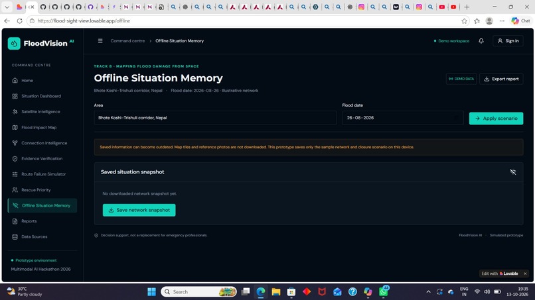Click the Sign in button
The image size is (535, 300).
508,41
